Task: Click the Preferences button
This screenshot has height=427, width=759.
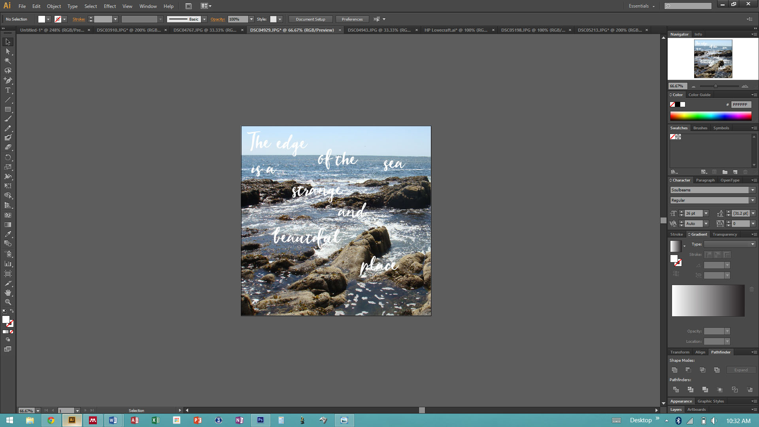Action: pyautogui.click(x=352, y=19)
